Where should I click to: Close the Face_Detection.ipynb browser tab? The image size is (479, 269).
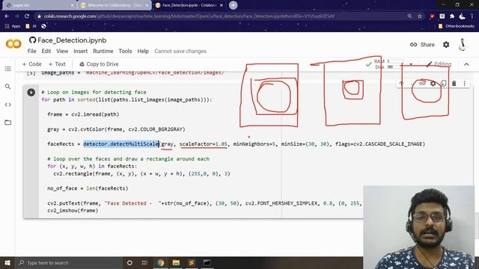(222, 5)
